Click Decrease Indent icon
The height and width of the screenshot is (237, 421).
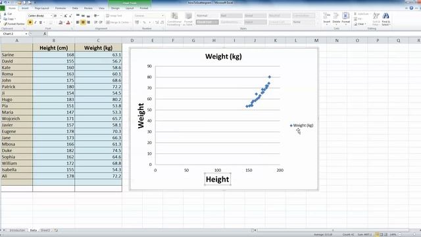click(x=95, y=22)
